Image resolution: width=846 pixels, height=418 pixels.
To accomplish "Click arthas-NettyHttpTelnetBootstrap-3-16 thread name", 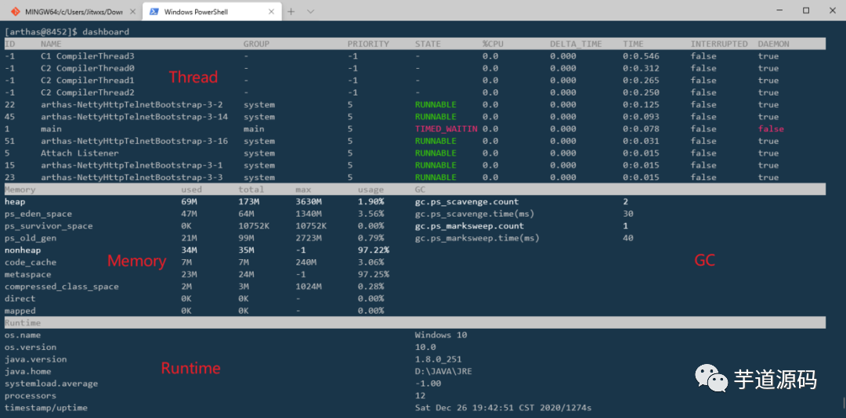I will pyautogui.click(x=135, y=141).
